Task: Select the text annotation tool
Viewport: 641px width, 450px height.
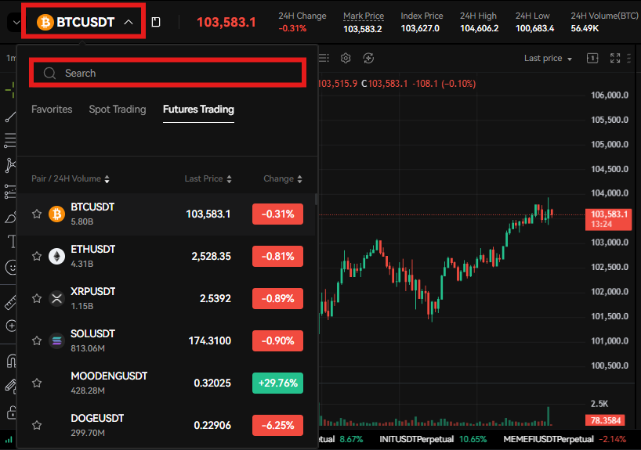Action: point(12,241)
